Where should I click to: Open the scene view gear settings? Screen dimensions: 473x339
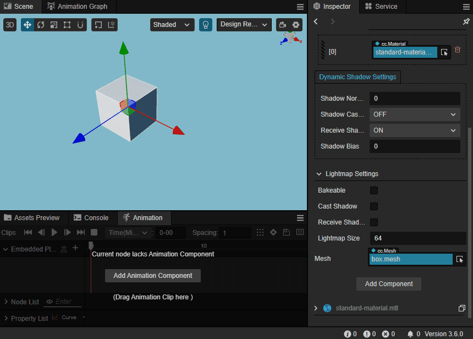(296, 25)
